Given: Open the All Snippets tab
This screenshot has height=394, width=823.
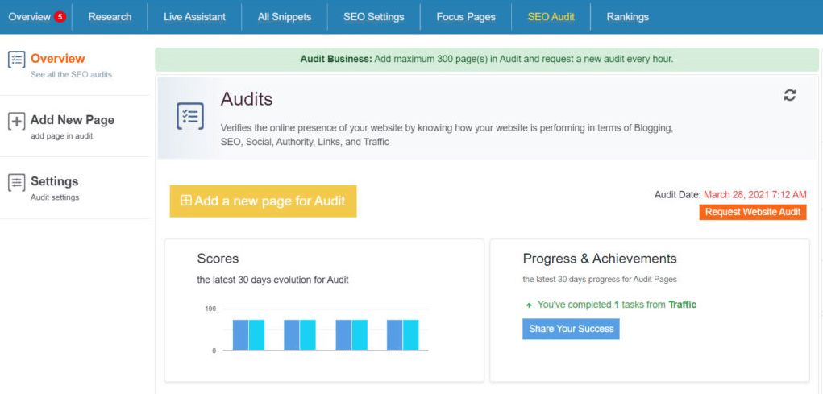Looking at the screenshot, I should click(285, 17).
